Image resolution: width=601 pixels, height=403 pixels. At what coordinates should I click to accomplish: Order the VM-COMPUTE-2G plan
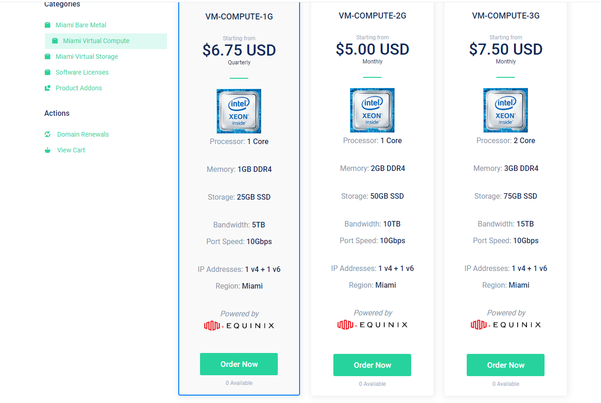372,365
